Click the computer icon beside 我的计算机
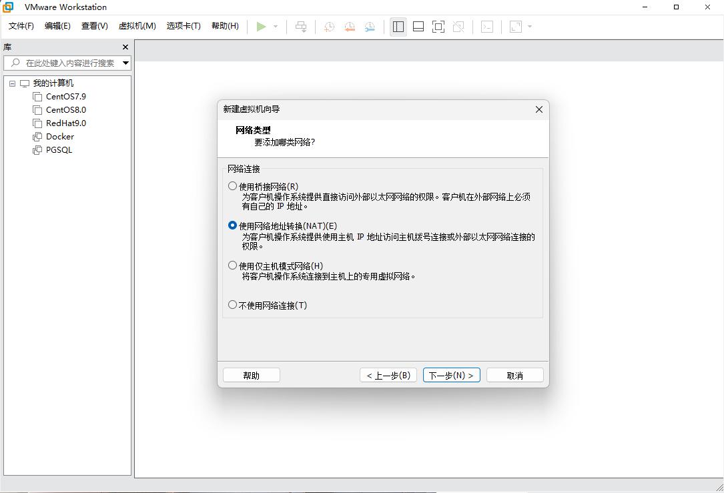The height and width of the screenshot is (493, 724). [25, 83]
